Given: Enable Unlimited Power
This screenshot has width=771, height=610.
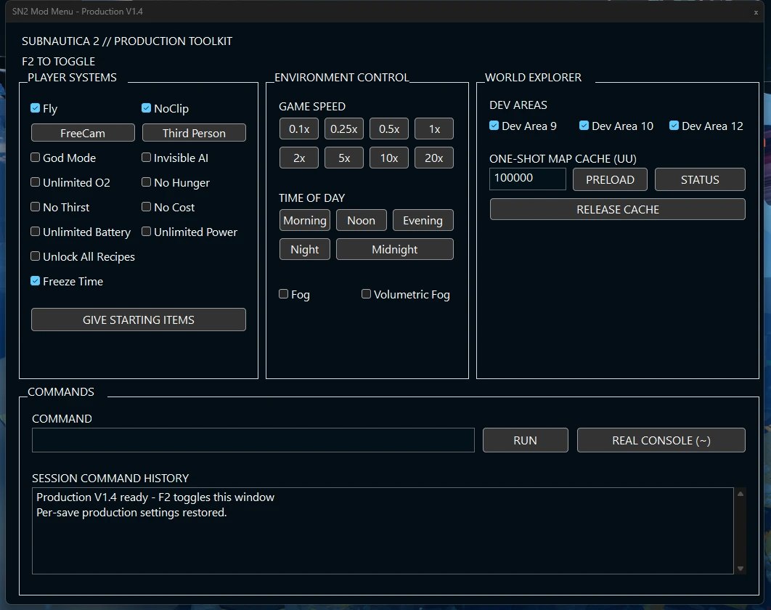Looking at the screenshot, I should click(x=146, y=231).
